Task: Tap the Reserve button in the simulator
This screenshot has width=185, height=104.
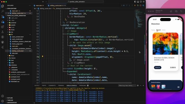Action: pyautogui.click(x=158, y=67)
